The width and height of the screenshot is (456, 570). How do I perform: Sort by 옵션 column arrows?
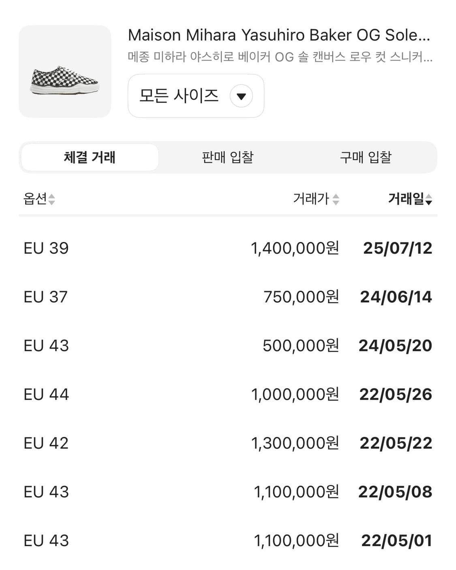pos(51,199)
